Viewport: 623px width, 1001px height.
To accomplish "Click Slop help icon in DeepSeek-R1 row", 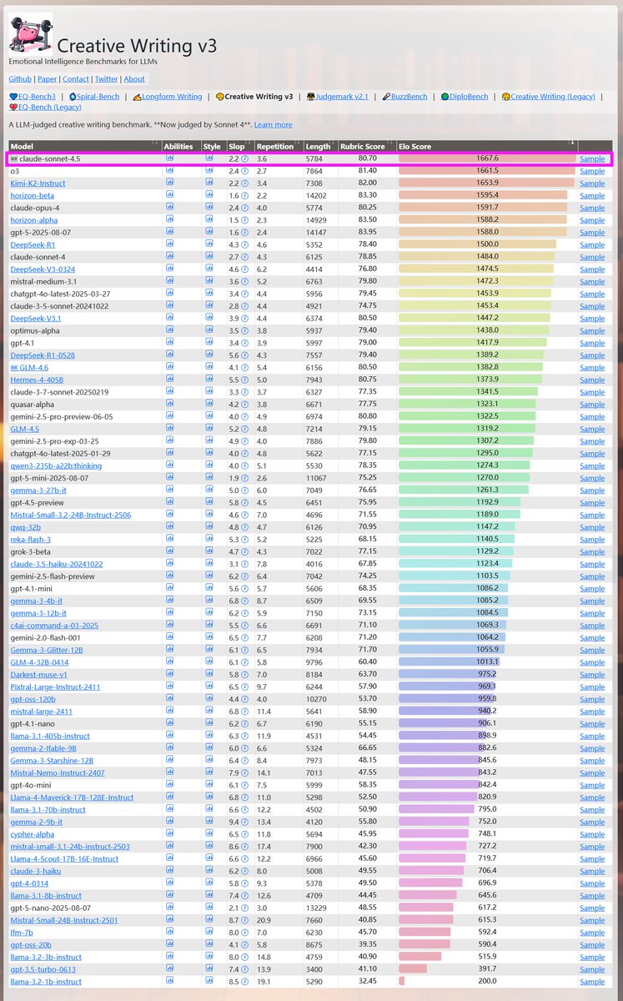I will click(245, 244).
